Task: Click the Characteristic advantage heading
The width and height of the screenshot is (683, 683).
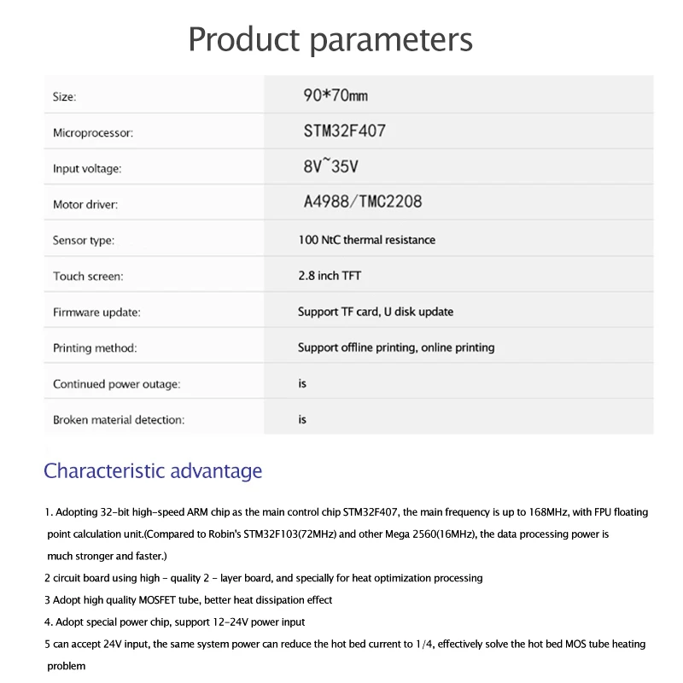Action: (x=153, y=471)
